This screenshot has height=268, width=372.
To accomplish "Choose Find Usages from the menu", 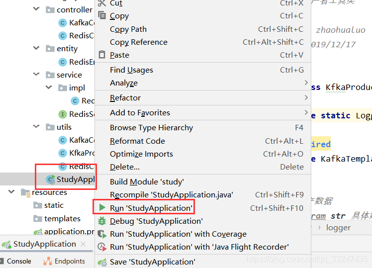I will click(131, 70).
